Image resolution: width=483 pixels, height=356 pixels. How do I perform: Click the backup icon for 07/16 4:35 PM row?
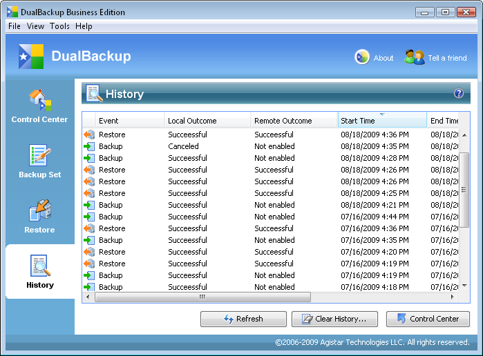(x=89, y=240)
